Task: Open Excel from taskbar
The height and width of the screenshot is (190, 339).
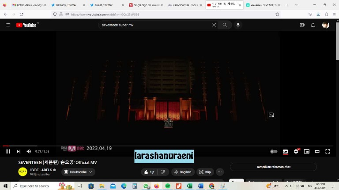Action: [190, 186]
